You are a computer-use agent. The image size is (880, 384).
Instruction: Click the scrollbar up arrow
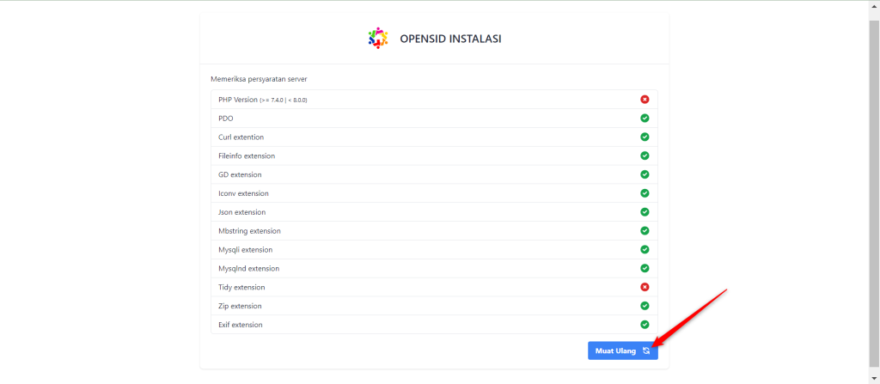click(874, 8)
